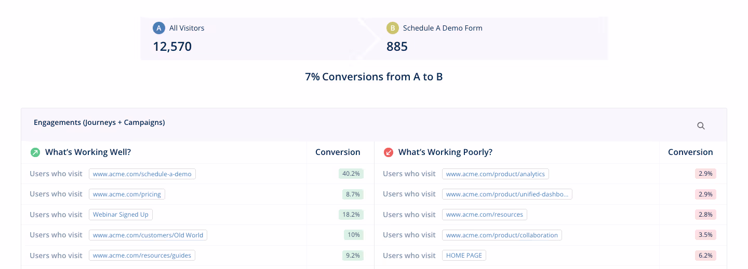Click the 12,570 visitor count
This screenshot has width=748, height=269.
tap(172, 47)
